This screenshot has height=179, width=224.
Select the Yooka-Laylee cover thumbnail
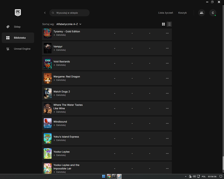coord(48,153)
